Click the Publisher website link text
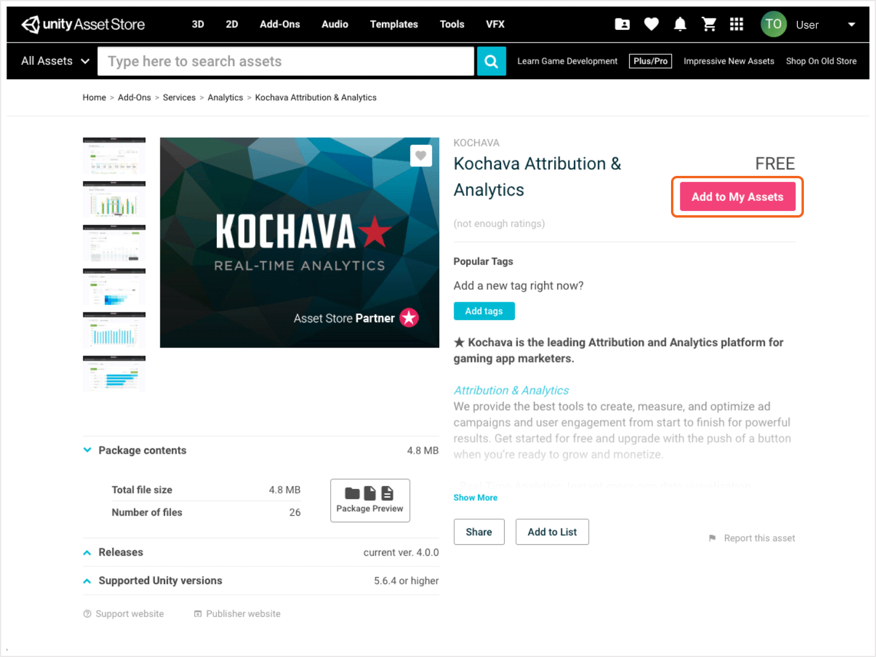The image size is (876, 657). coord(243,613)
